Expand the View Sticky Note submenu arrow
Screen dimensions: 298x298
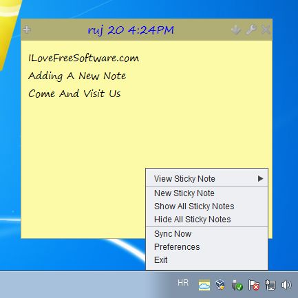point(260,179)
